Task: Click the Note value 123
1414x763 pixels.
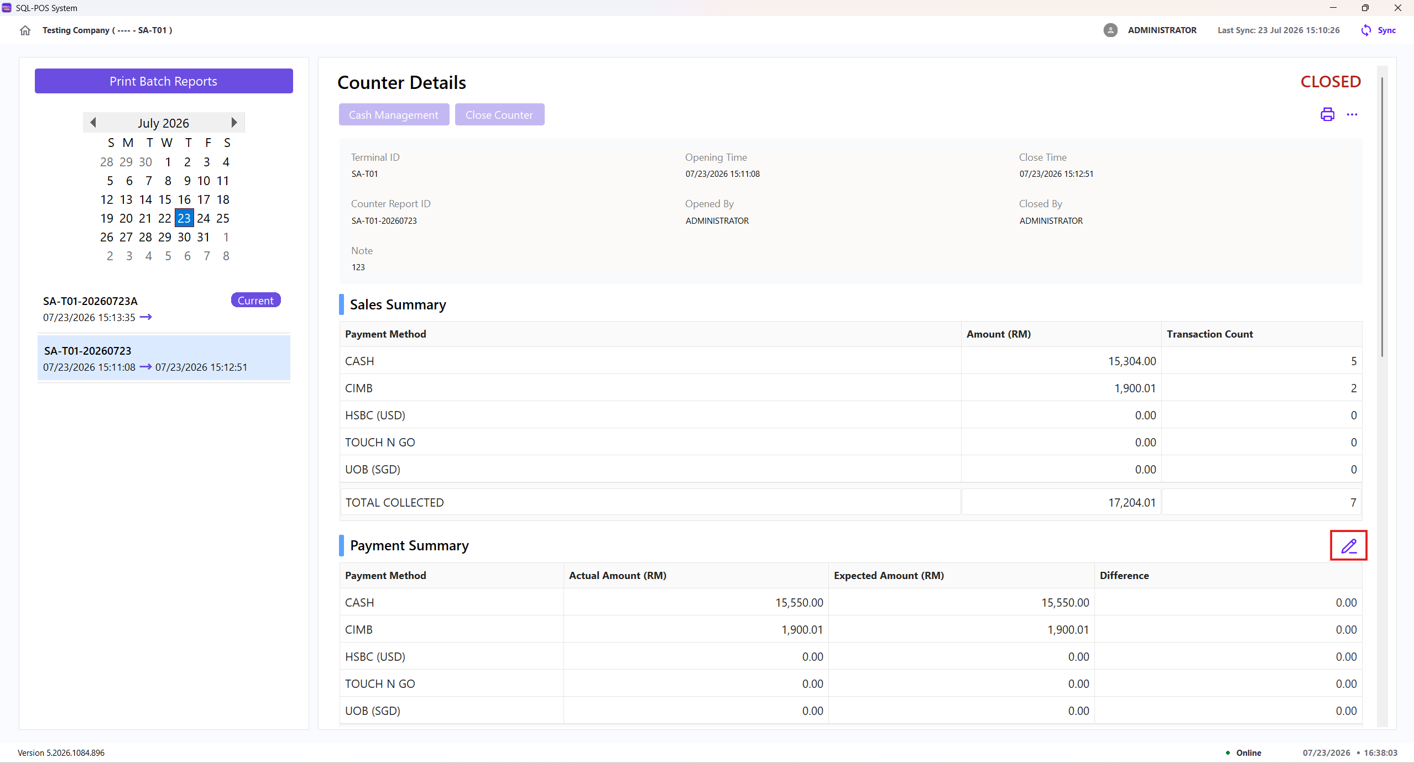Action: point(358,267)
